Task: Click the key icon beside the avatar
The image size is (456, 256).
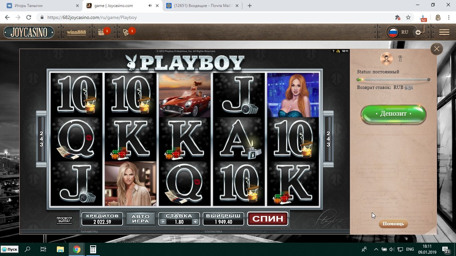Action: tap(400, 59)
